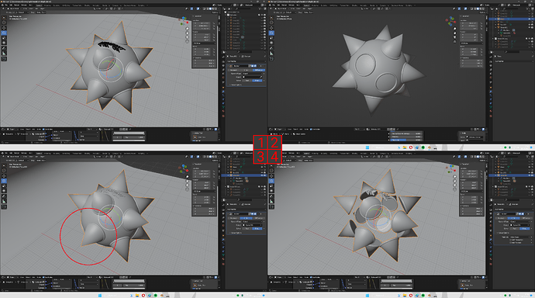Open Edit menu in top-left Blender window
The image size is (535, 298).
tap(11, 5)
